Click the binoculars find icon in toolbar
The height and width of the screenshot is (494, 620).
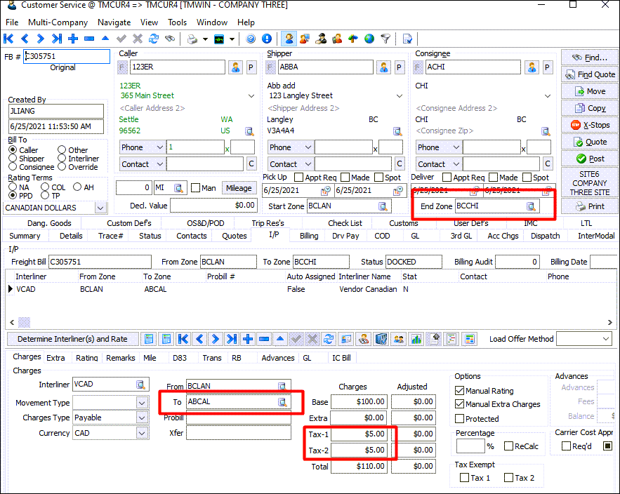click(170, 39)
